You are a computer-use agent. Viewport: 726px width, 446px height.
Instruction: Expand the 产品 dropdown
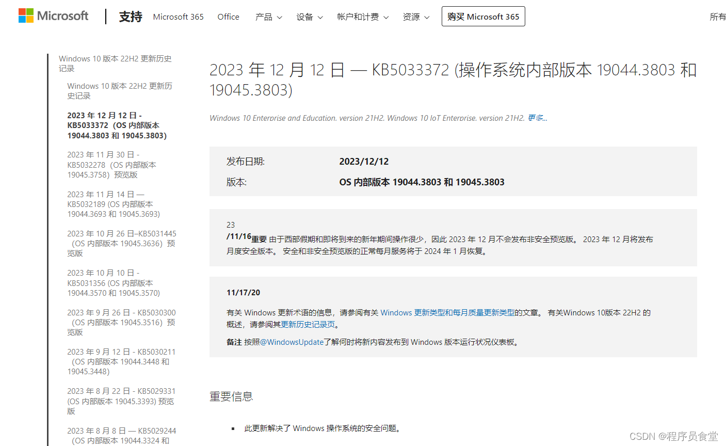[269, 17]
